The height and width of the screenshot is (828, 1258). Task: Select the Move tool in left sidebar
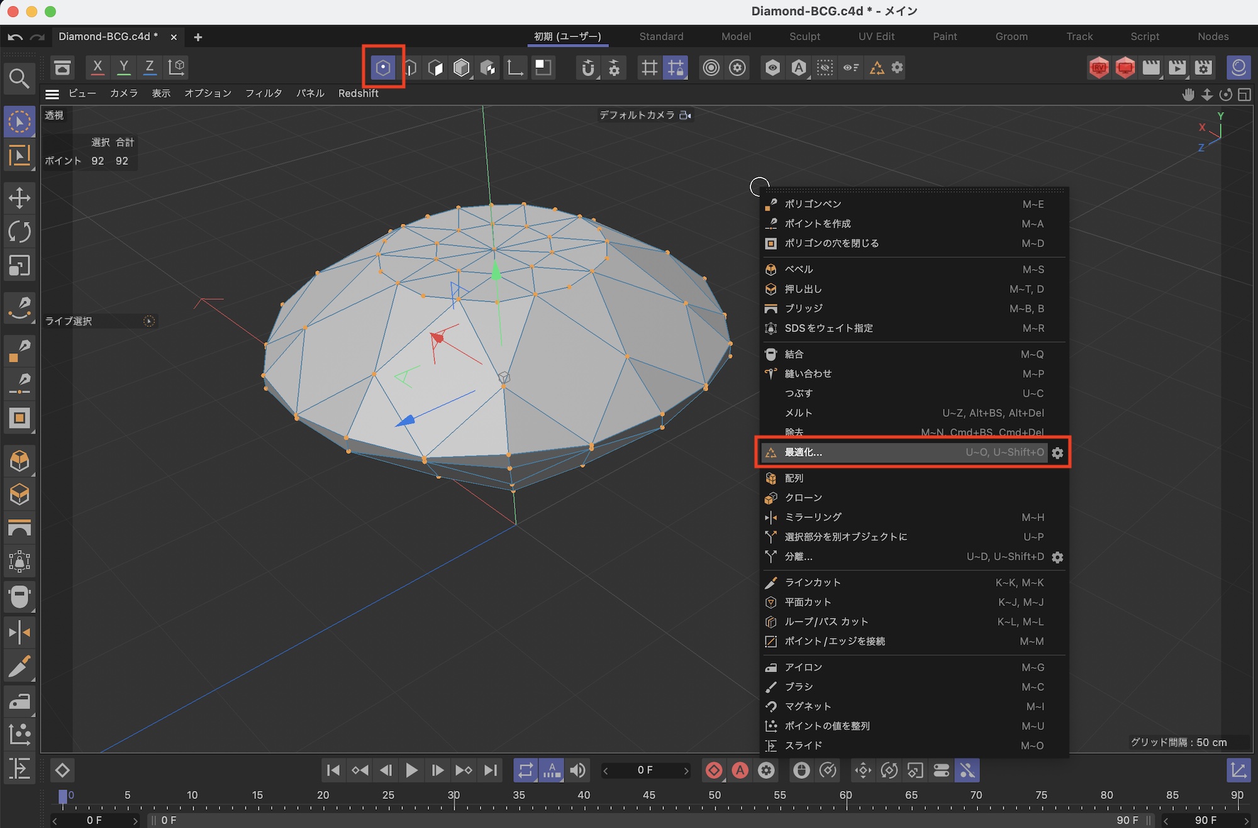pyautogui.click(x=19, y=198)
